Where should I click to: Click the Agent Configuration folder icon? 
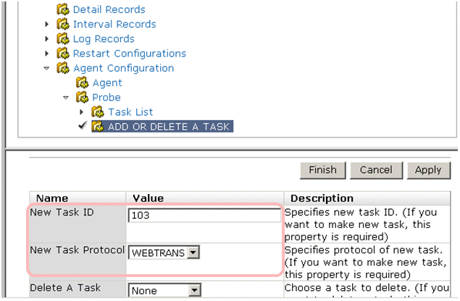[x=63, y=68]
